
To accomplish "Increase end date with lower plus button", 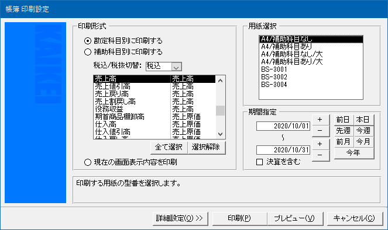I will pyautogui.click(x=321, y=144).
